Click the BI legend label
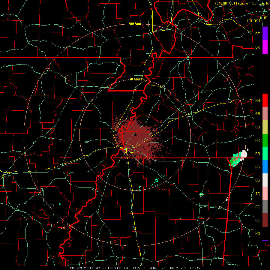This screenshot has height=270, width=270. tap(257, 220)
